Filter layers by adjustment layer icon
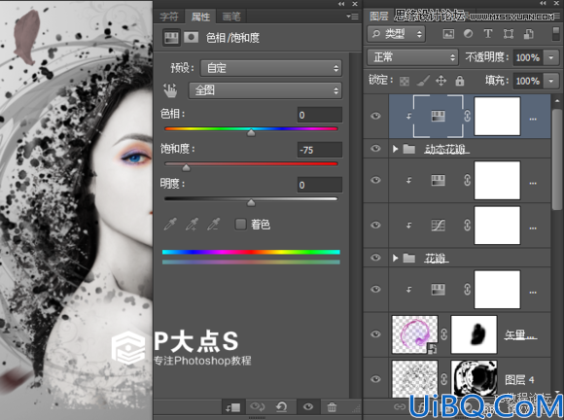The width and height of the screenshot is (564, 420). pos(468,34)
